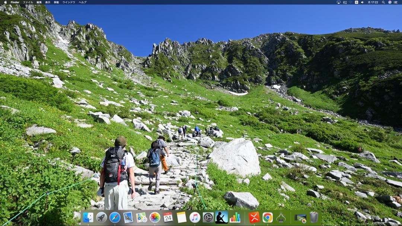Open the volume control in menu bar

(362, 2)
